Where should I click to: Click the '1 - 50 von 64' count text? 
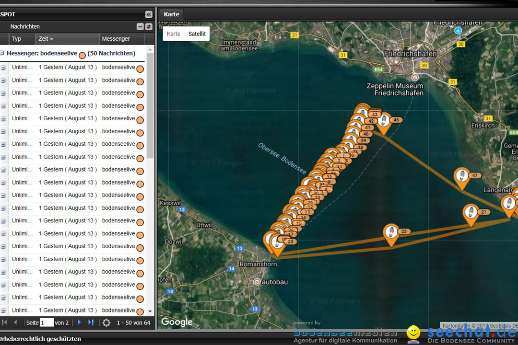[133, 322]
